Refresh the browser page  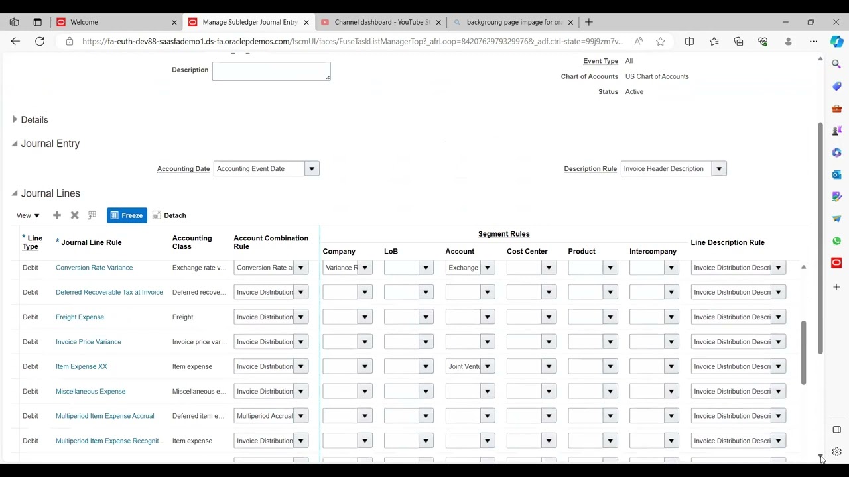coord(40,42)
